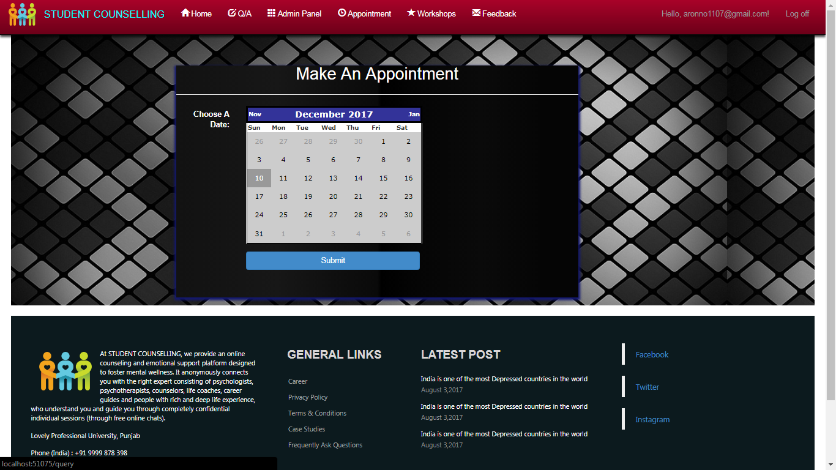Click the scrollbar down arrow
This screenshot has width=836, height=470.
[830, 464]
